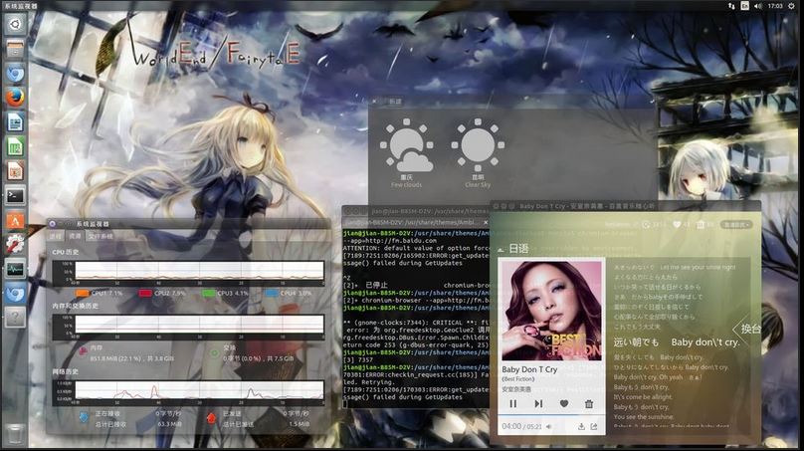Select the 重庆 Few clouds weather item
The height and width of the screenshot is (451, 804).
point(407,153)
